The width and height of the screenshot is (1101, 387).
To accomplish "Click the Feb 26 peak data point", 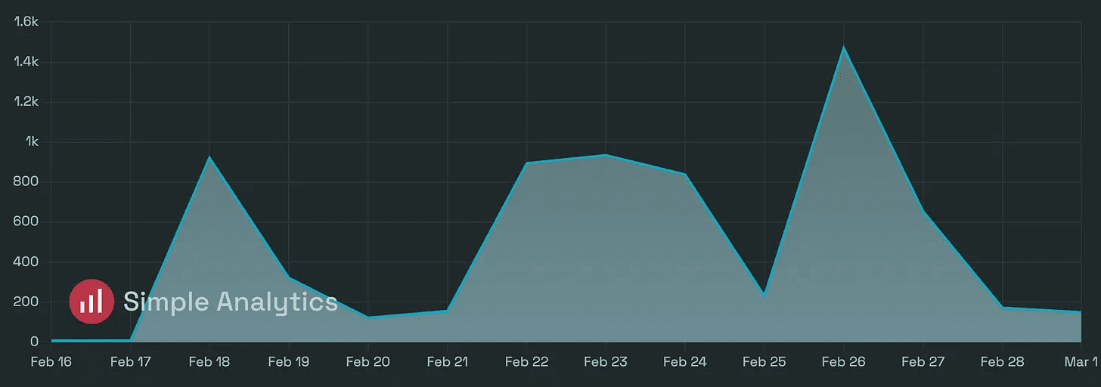I will 843,47.
